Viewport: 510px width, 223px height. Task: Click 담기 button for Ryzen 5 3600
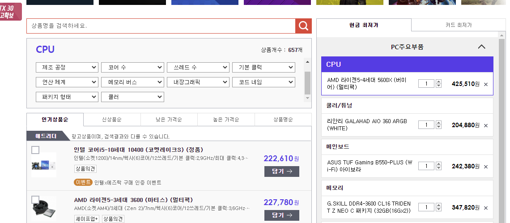click(282, 215)
